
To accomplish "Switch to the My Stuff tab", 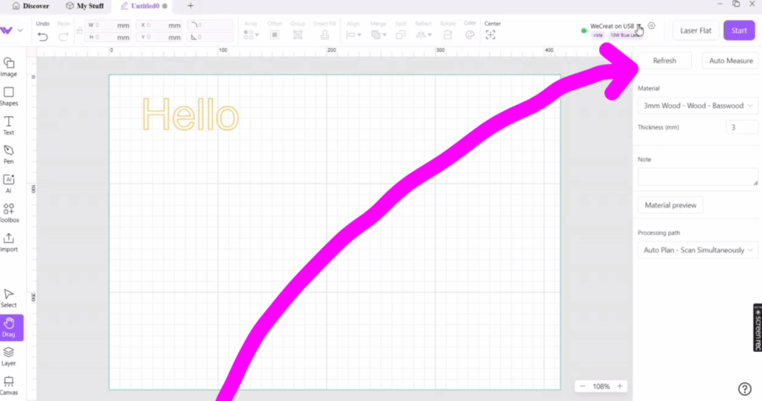I will pos(86,6).
